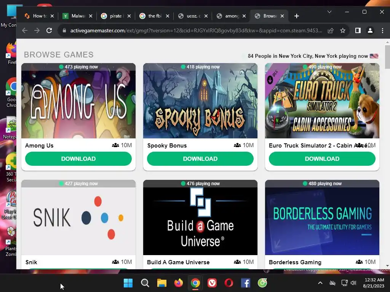Open taskbar Search magnifier
Screen dimensions: 390x292
pos(145,283)
